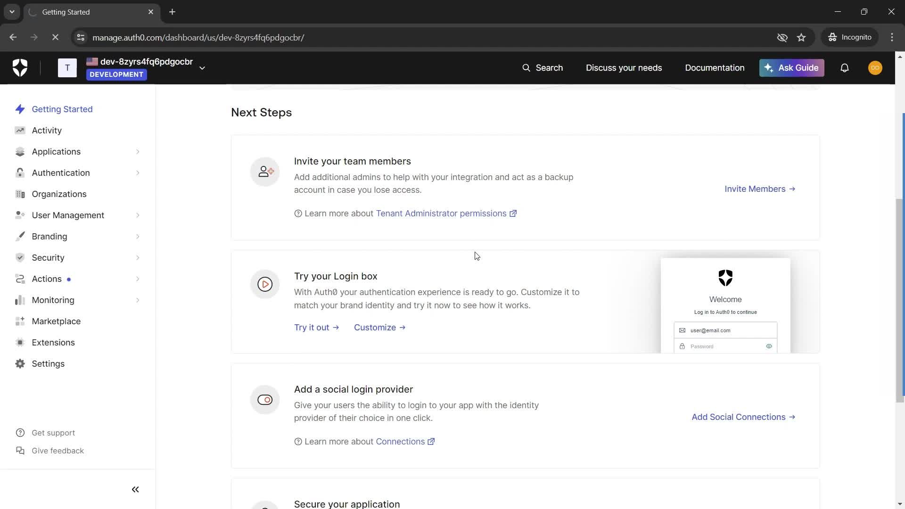Click the User Management sidebar icon

click(20, 215)
